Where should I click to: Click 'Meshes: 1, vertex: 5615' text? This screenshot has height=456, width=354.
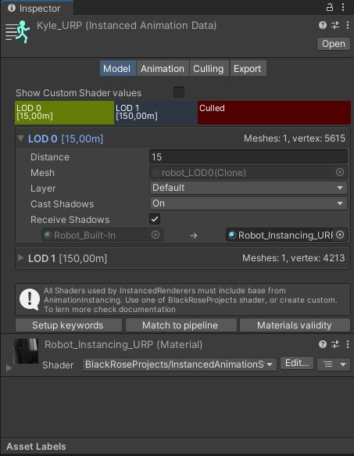point(295,138)
